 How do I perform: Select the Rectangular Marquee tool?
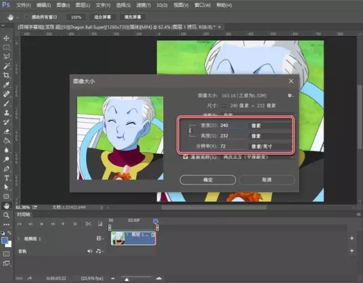[x=6, y=47]
